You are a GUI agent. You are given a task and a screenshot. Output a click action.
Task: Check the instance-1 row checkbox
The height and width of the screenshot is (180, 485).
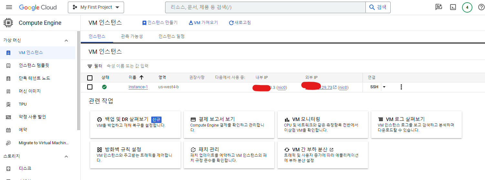(90, 87)
